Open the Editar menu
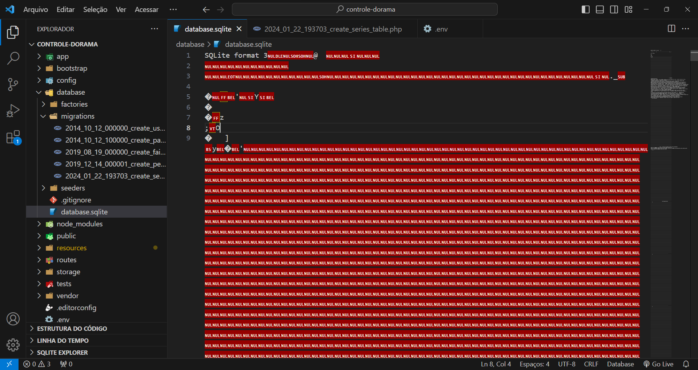The image size is (698, 370). click(65, 9)
